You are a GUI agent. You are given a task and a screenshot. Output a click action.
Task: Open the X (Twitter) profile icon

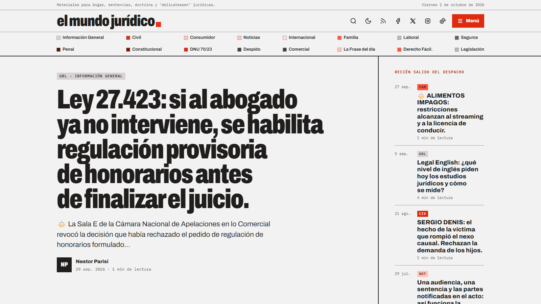pyautogui.click(x=413, y=21)
